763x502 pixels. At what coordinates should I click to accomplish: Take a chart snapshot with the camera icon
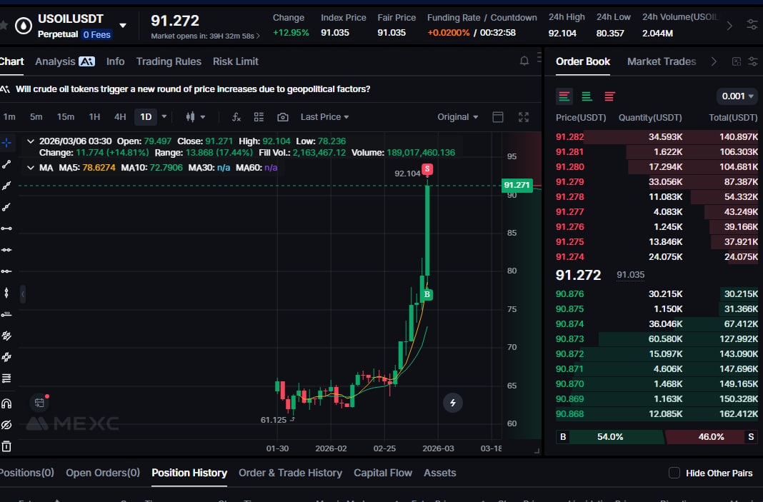283,116
